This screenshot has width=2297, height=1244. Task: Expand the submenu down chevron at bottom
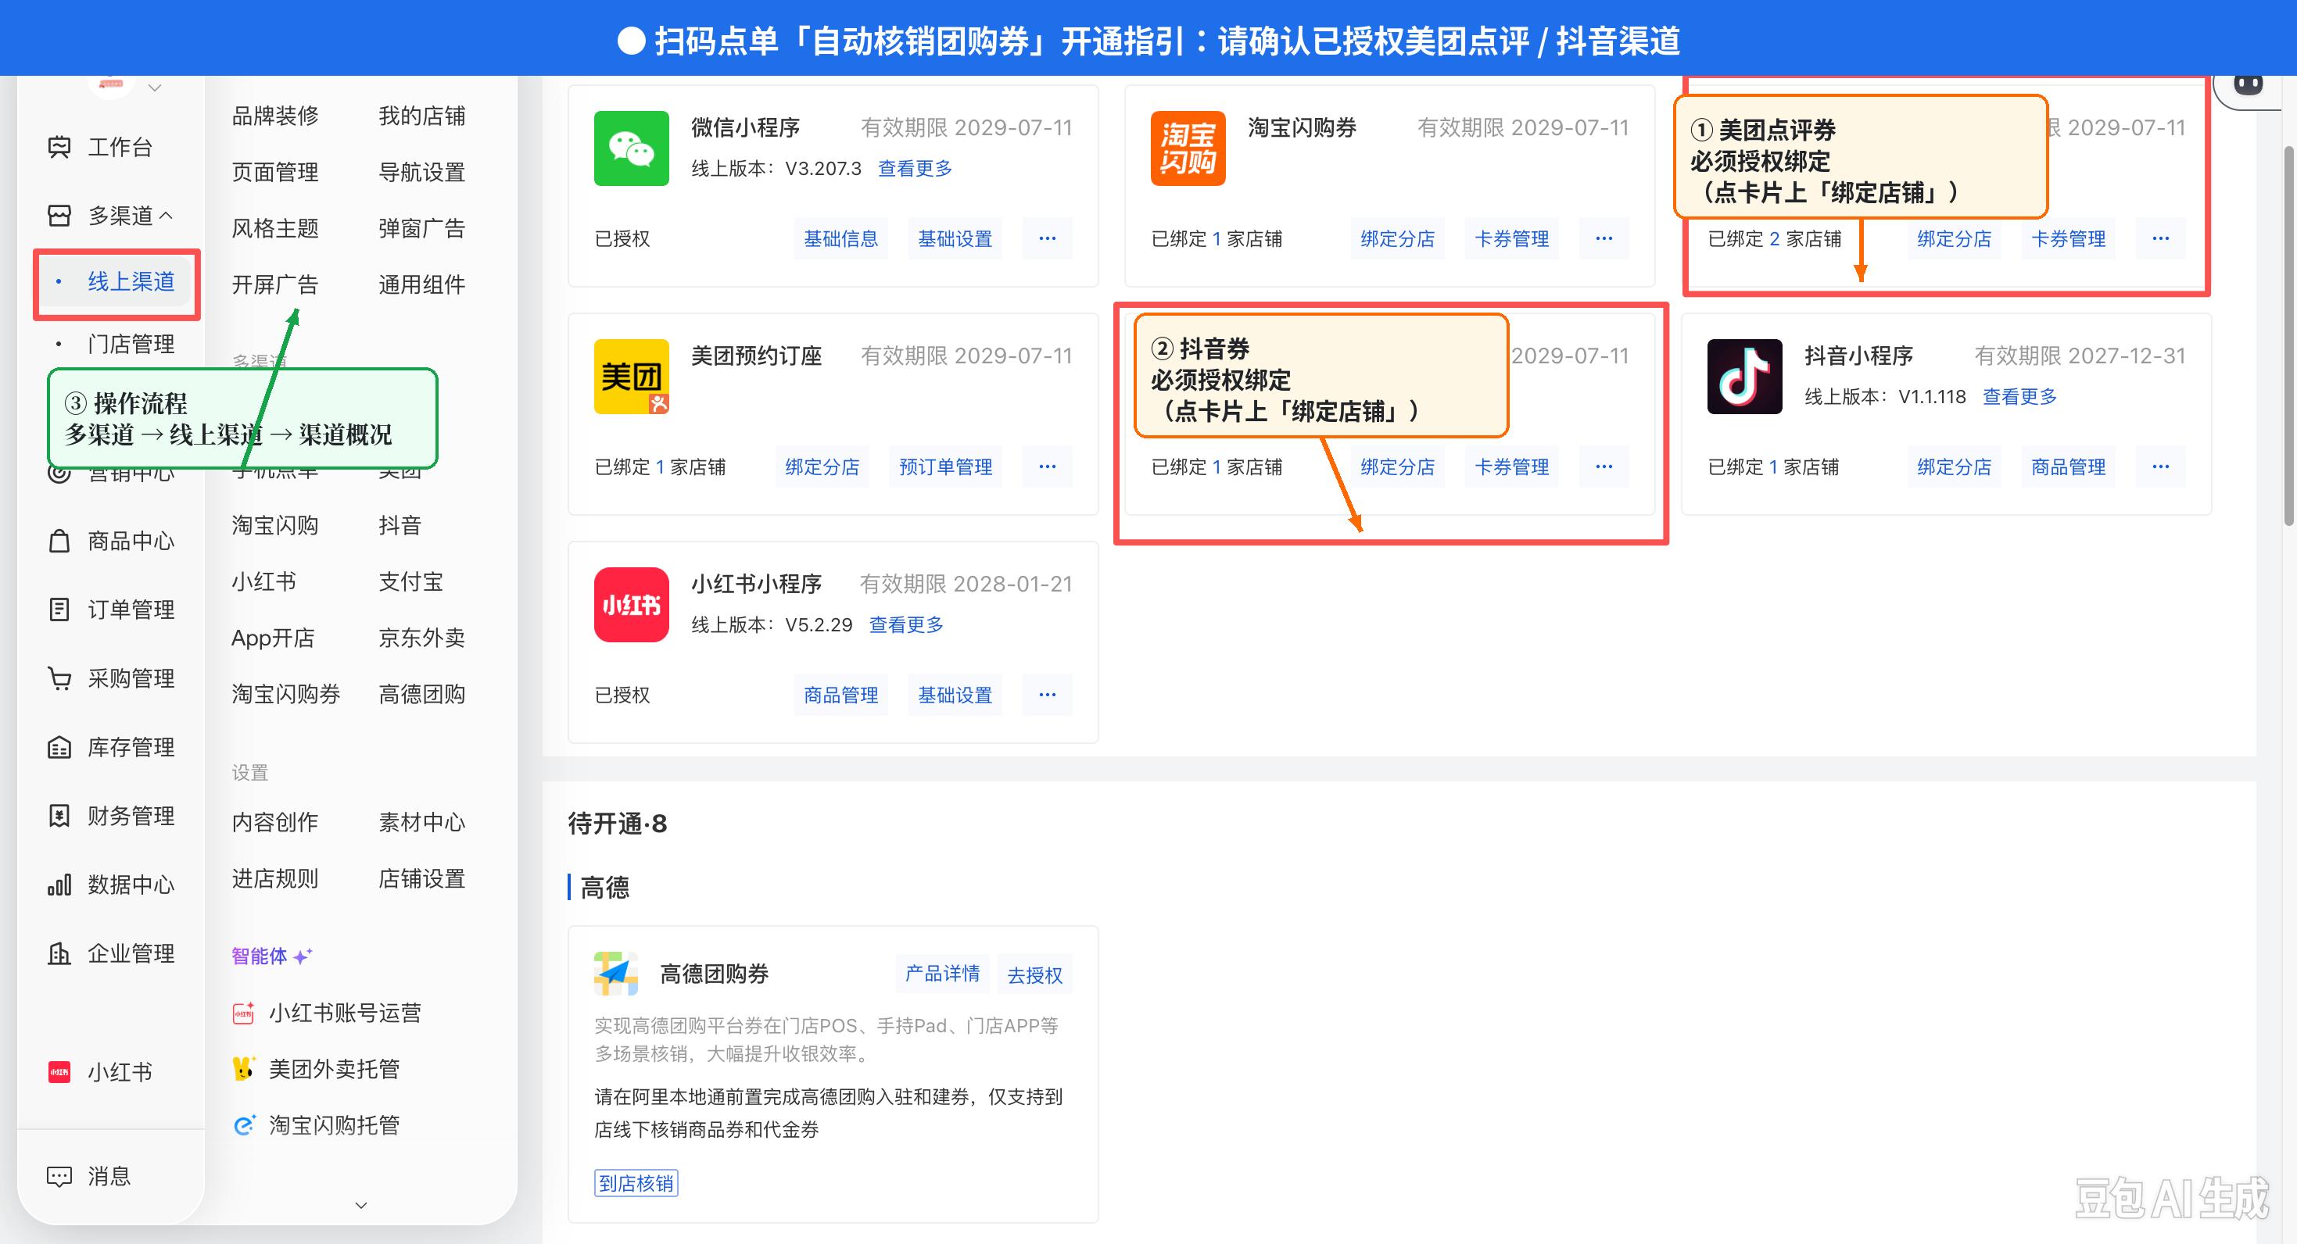pos(361,1205)
